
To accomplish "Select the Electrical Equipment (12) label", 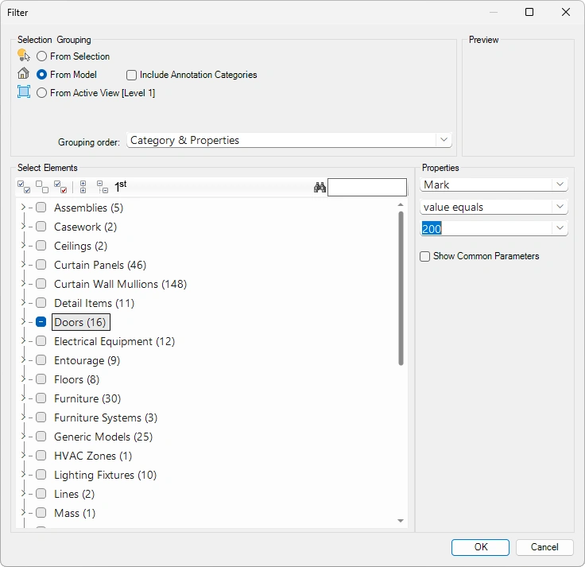I will tap(114, 341).
